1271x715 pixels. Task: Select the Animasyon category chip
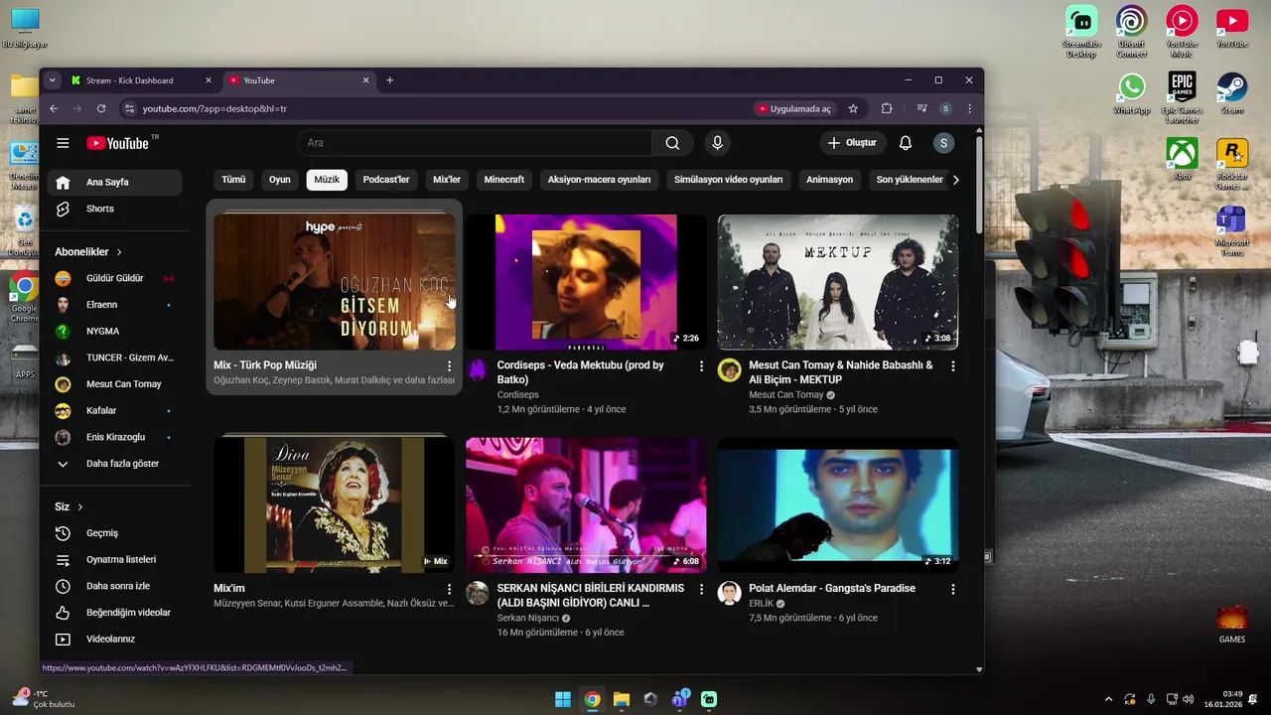coord(829,180)
